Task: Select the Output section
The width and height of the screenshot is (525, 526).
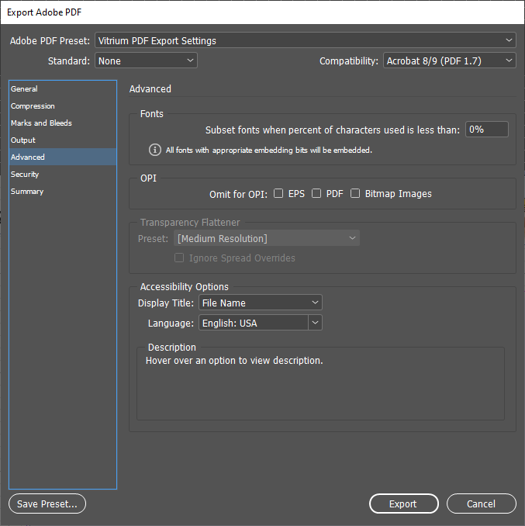Action: [x=63, y=140]
